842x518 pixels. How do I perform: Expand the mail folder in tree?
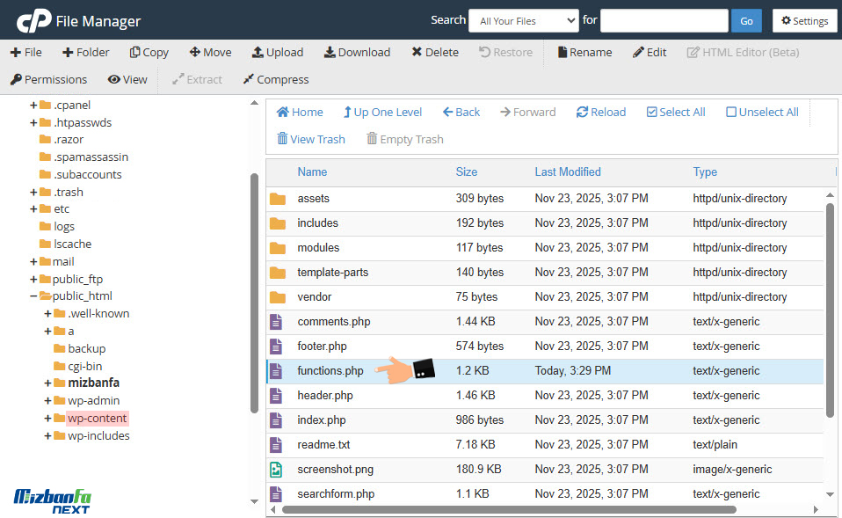(x=33, y=261)
